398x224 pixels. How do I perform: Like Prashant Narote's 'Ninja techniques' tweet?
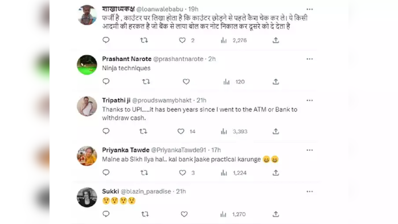(x=186, y=82)
